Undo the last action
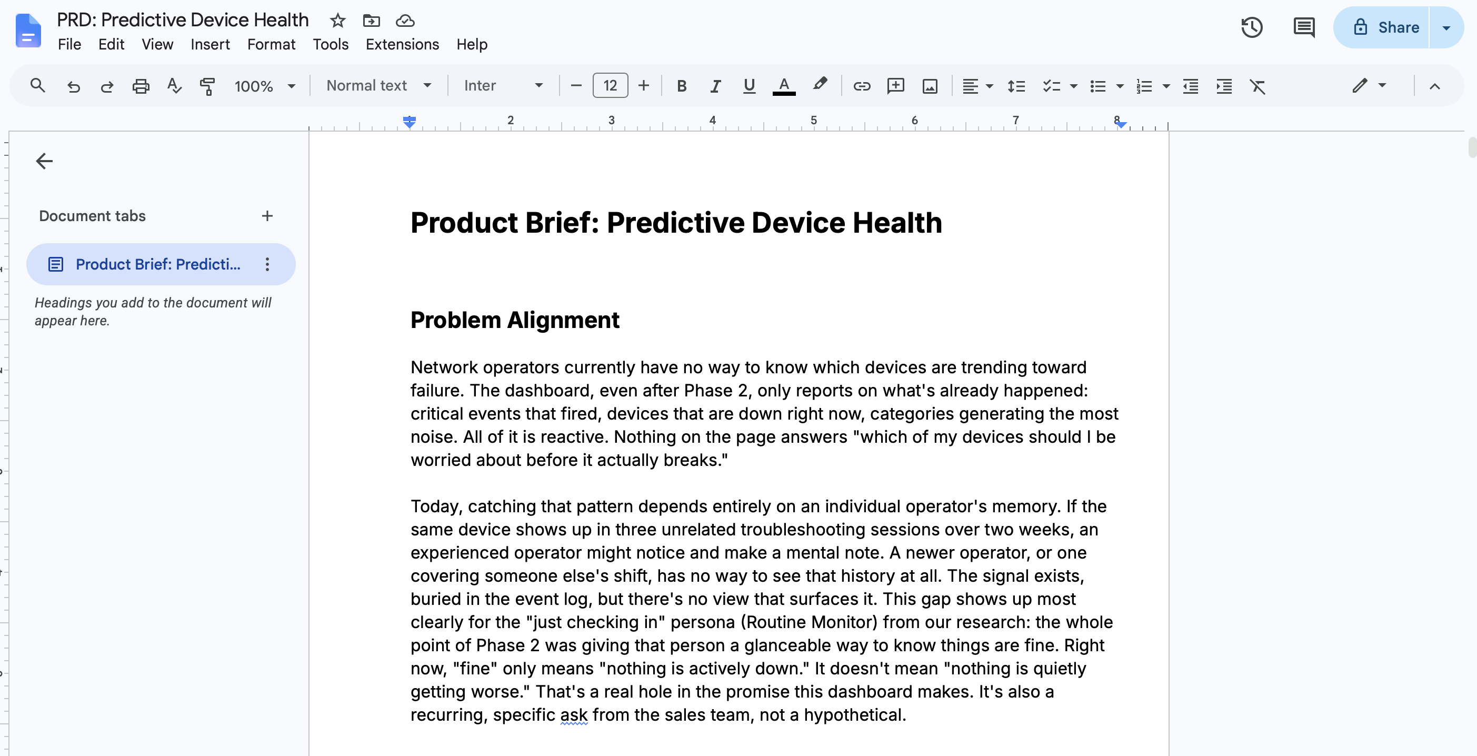The image size is (1477, 756). click(73, 86)
